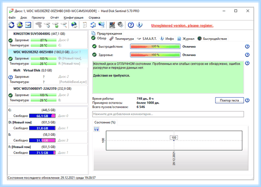Screen dimensions: 261x187
Task: Click the Info bubble toolbar icon
Action: click(x=139, y=25)
